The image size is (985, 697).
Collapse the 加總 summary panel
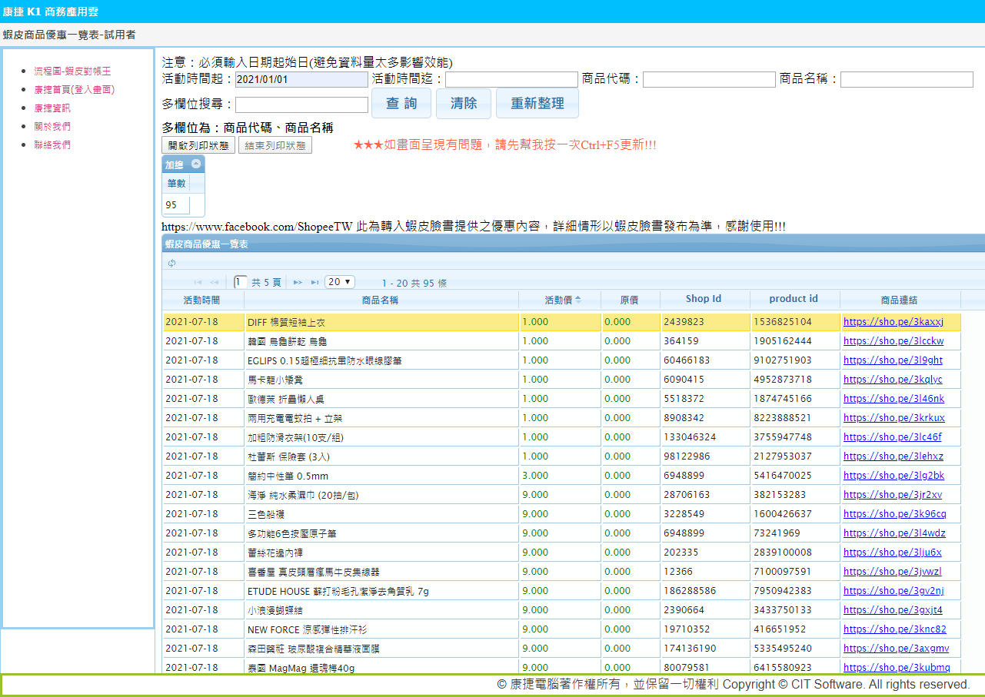(196, 164)
